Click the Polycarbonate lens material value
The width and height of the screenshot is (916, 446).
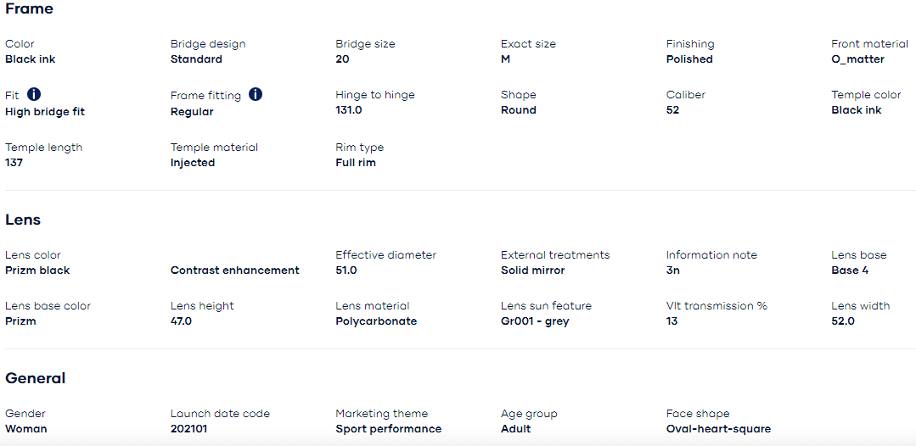click(376, 321)
